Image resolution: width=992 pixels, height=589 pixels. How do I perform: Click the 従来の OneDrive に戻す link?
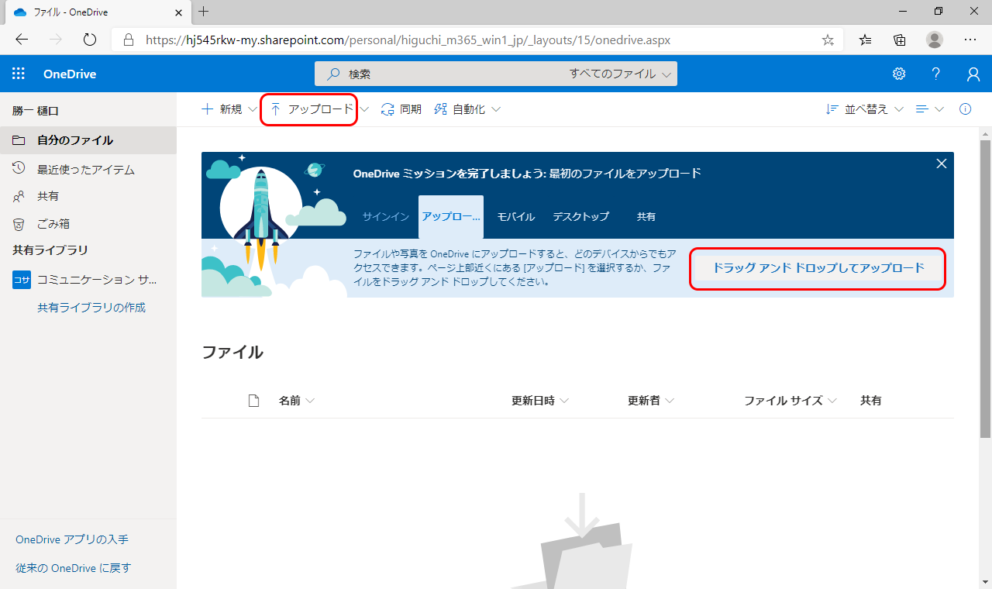(74, 568)
